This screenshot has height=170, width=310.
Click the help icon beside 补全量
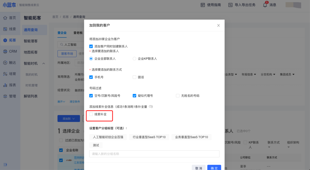pos(150,107)
